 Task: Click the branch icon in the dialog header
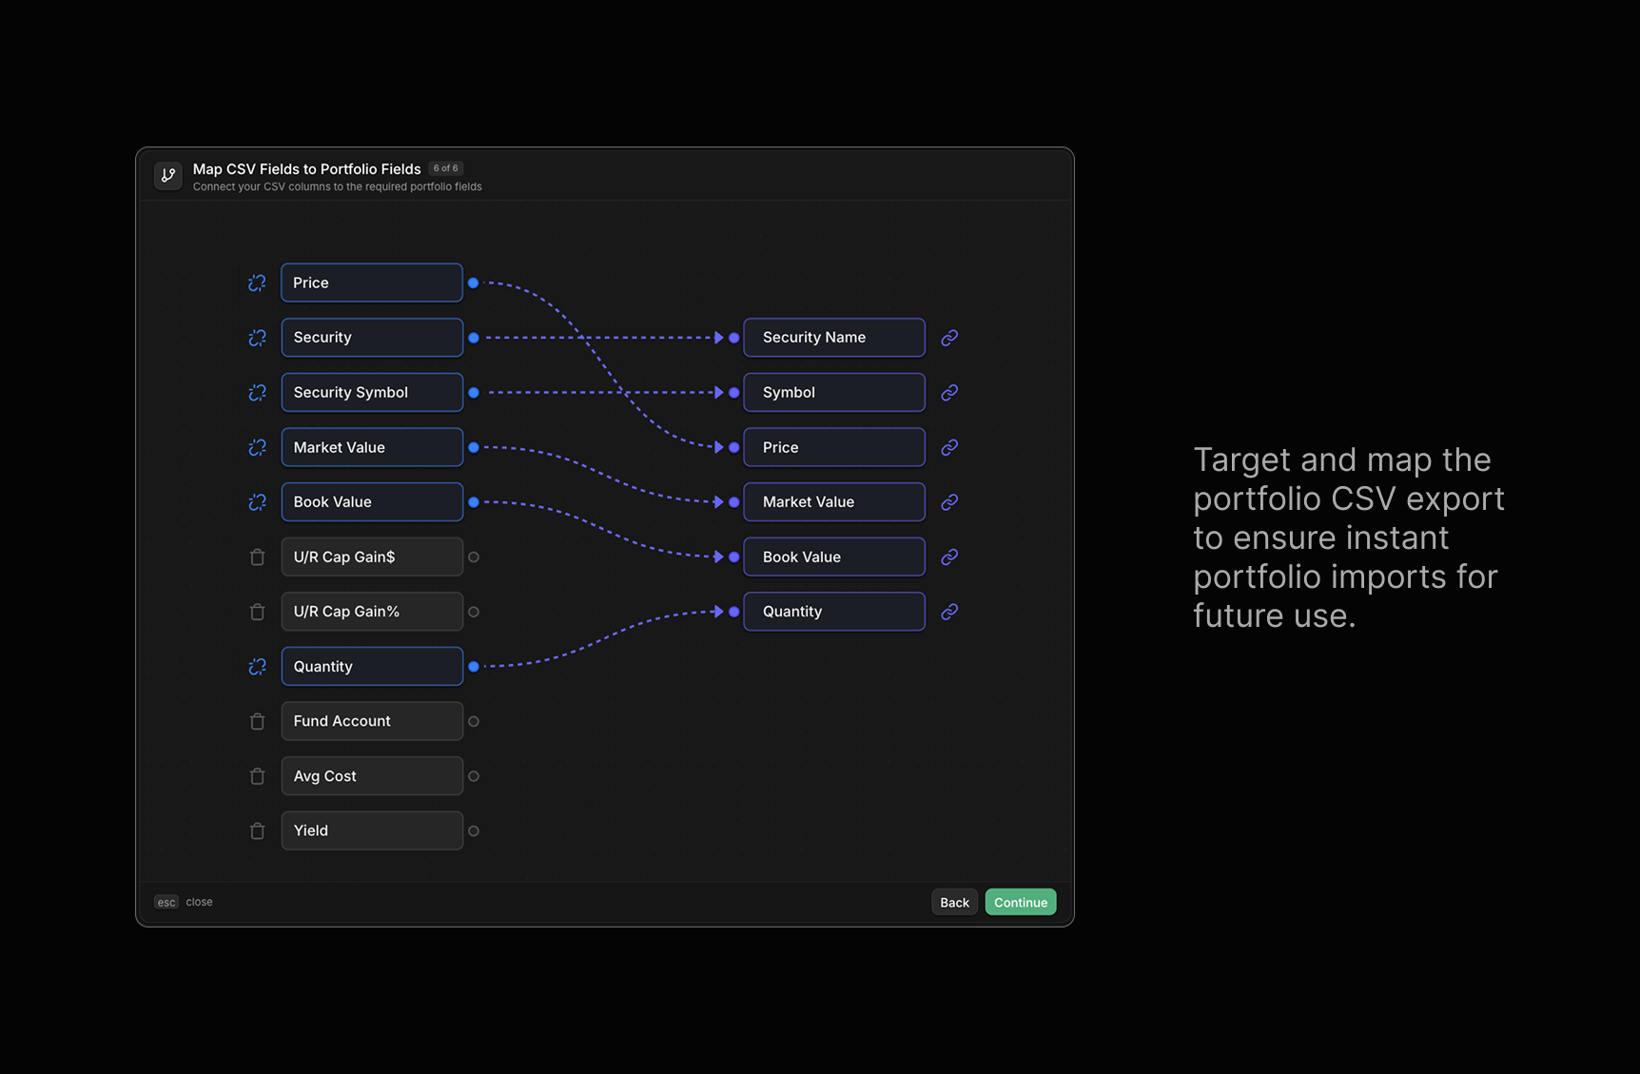click(x=167, y=175)
